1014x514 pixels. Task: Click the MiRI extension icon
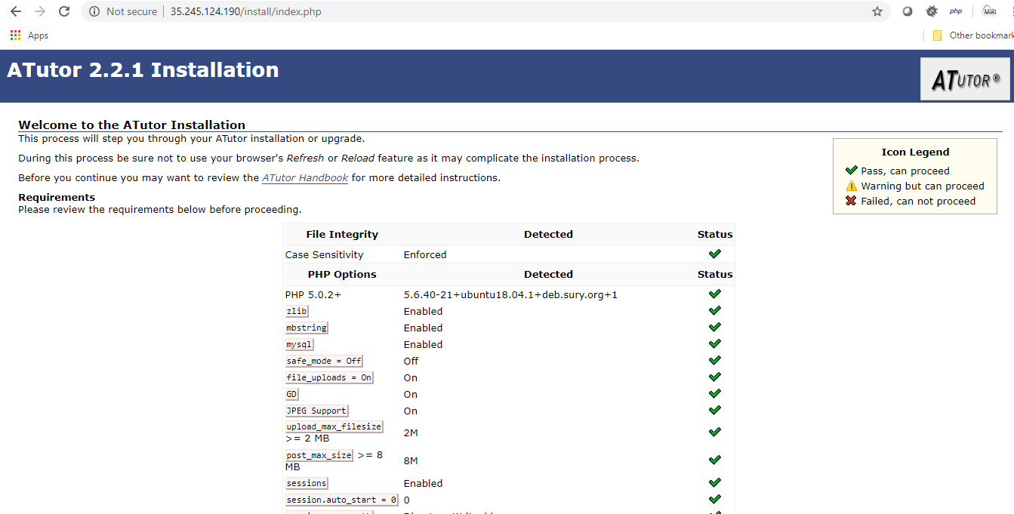(989, 11)
